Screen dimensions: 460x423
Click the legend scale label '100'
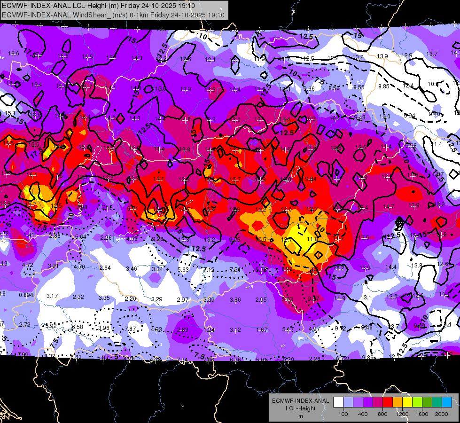[343, 414]
